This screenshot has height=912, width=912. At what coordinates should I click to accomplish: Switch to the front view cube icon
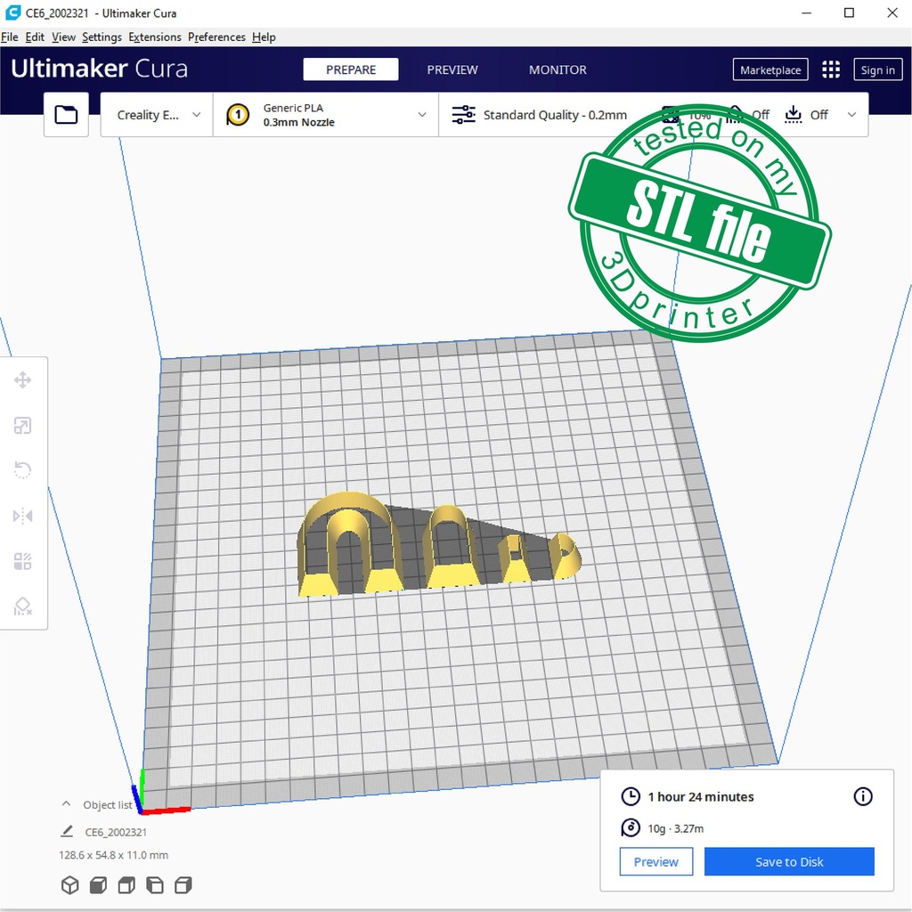(98, 885)
